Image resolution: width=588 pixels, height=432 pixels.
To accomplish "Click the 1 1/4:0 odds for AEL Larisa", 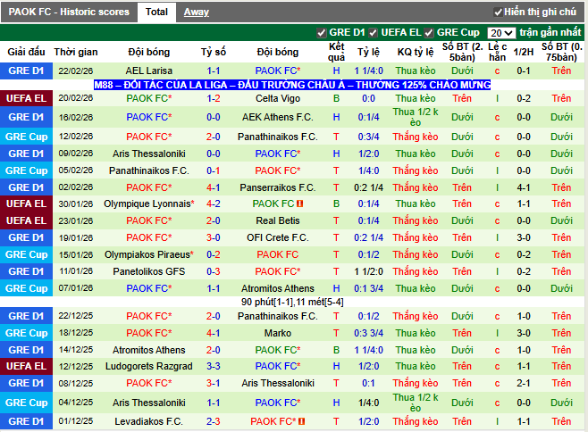I will (369, 71).
